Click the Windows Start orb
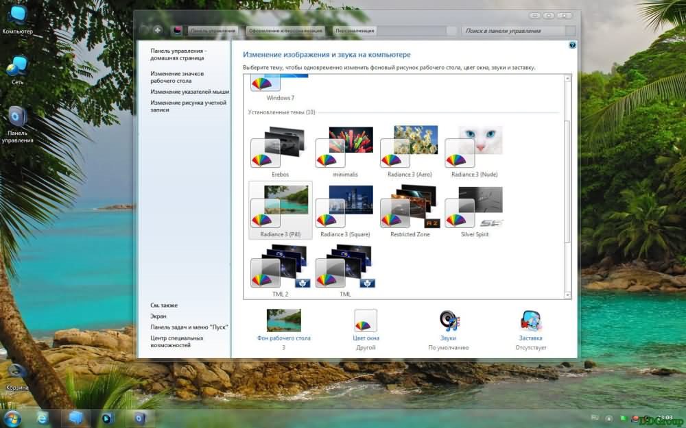The image size is (686, 428). 12,417
